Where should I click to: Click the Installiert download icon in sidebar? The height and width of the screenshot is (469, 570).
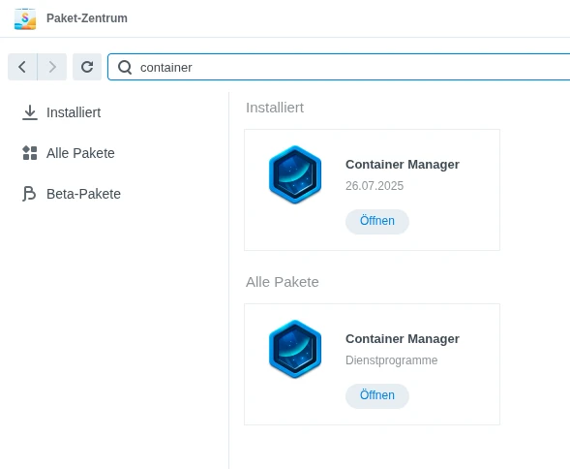[x=30, y=112]
